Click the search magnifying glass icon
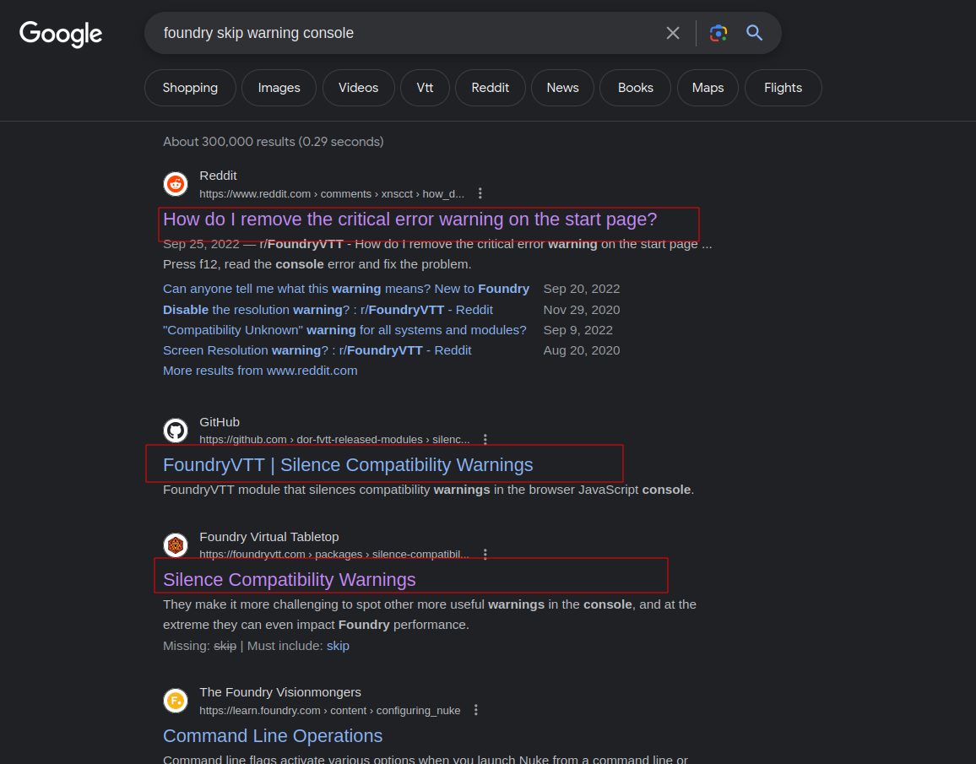 point(754,32)
